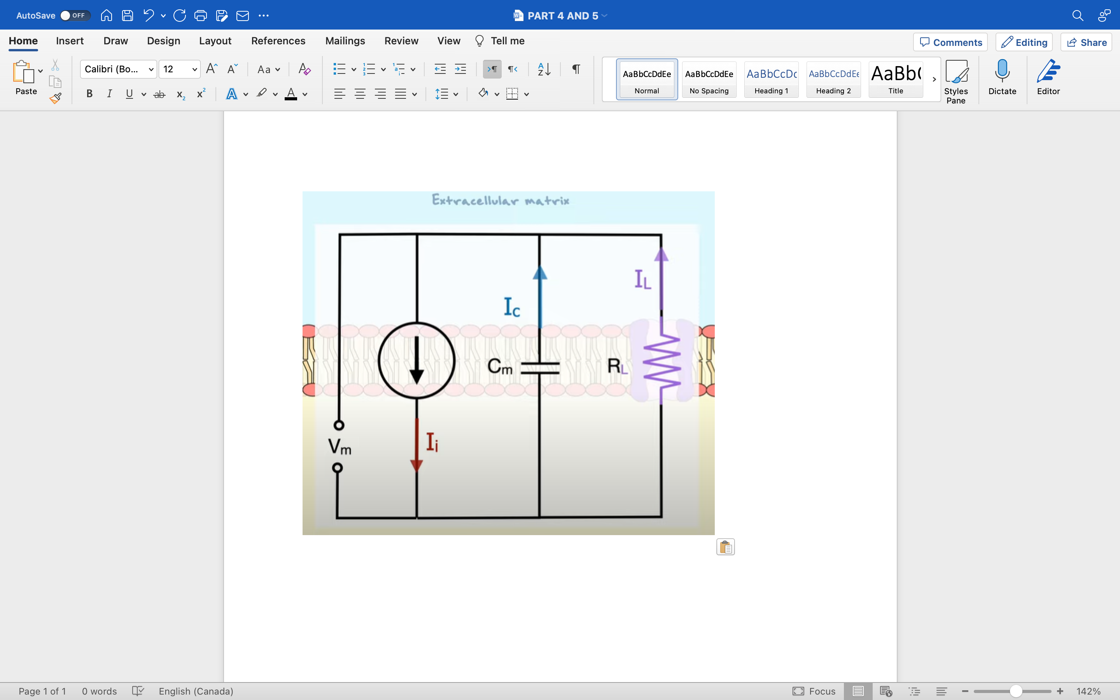Click the Share button
The image size is (1120, 700).
click(x=1086, y=43)
